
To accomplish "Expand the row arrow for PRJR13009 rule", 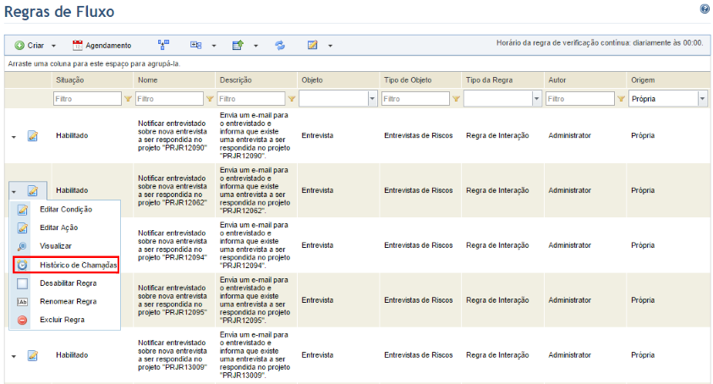I will pos(14,357).
